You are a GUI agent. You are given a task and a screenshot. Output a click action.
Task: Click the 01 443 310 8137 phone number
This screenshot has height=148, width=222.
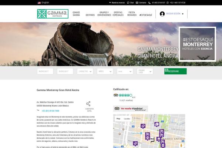(x=159, y=3)
